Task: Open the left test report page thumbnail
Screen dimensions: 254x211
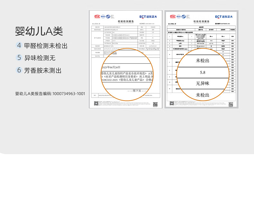Action: click(x=125, y=59)
